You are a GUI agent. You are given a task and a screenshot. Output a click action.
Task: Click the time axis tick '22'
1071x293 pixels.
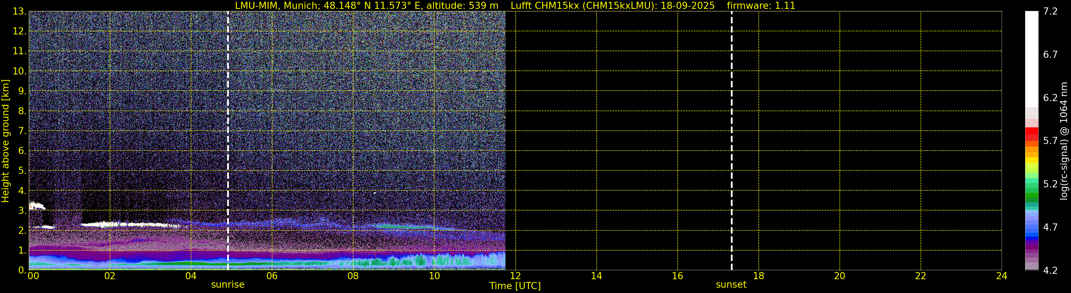point(921,276)
